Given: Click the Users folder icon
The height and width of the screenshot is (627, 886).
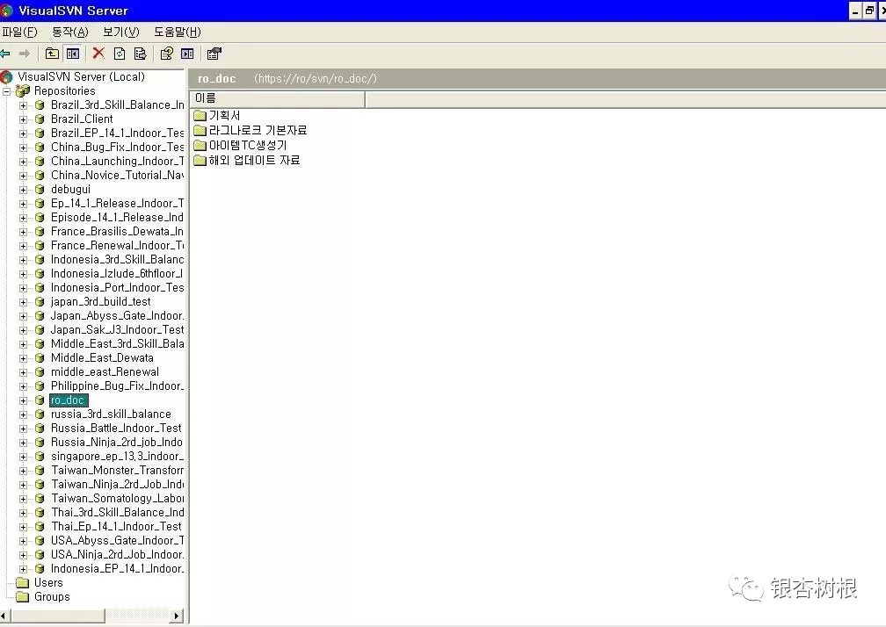Looking at the screenshot, I should click(x=23, y=583).
